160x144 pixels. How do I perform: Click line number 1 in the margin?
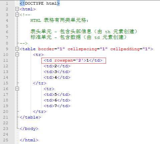[x=7, y=3]
